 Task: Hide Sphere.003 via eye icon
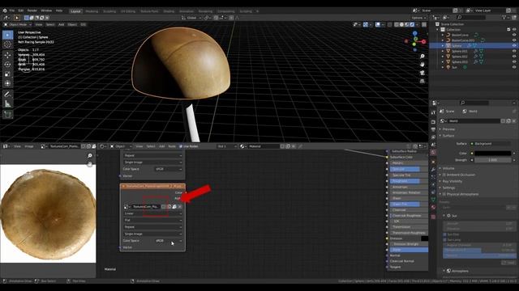[514, 61]
